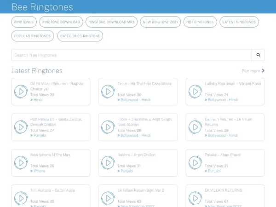Open the Ek Villain Return Bgm Ver 2 title
This screenshot has height=207, width=276.
pos(140,190)
